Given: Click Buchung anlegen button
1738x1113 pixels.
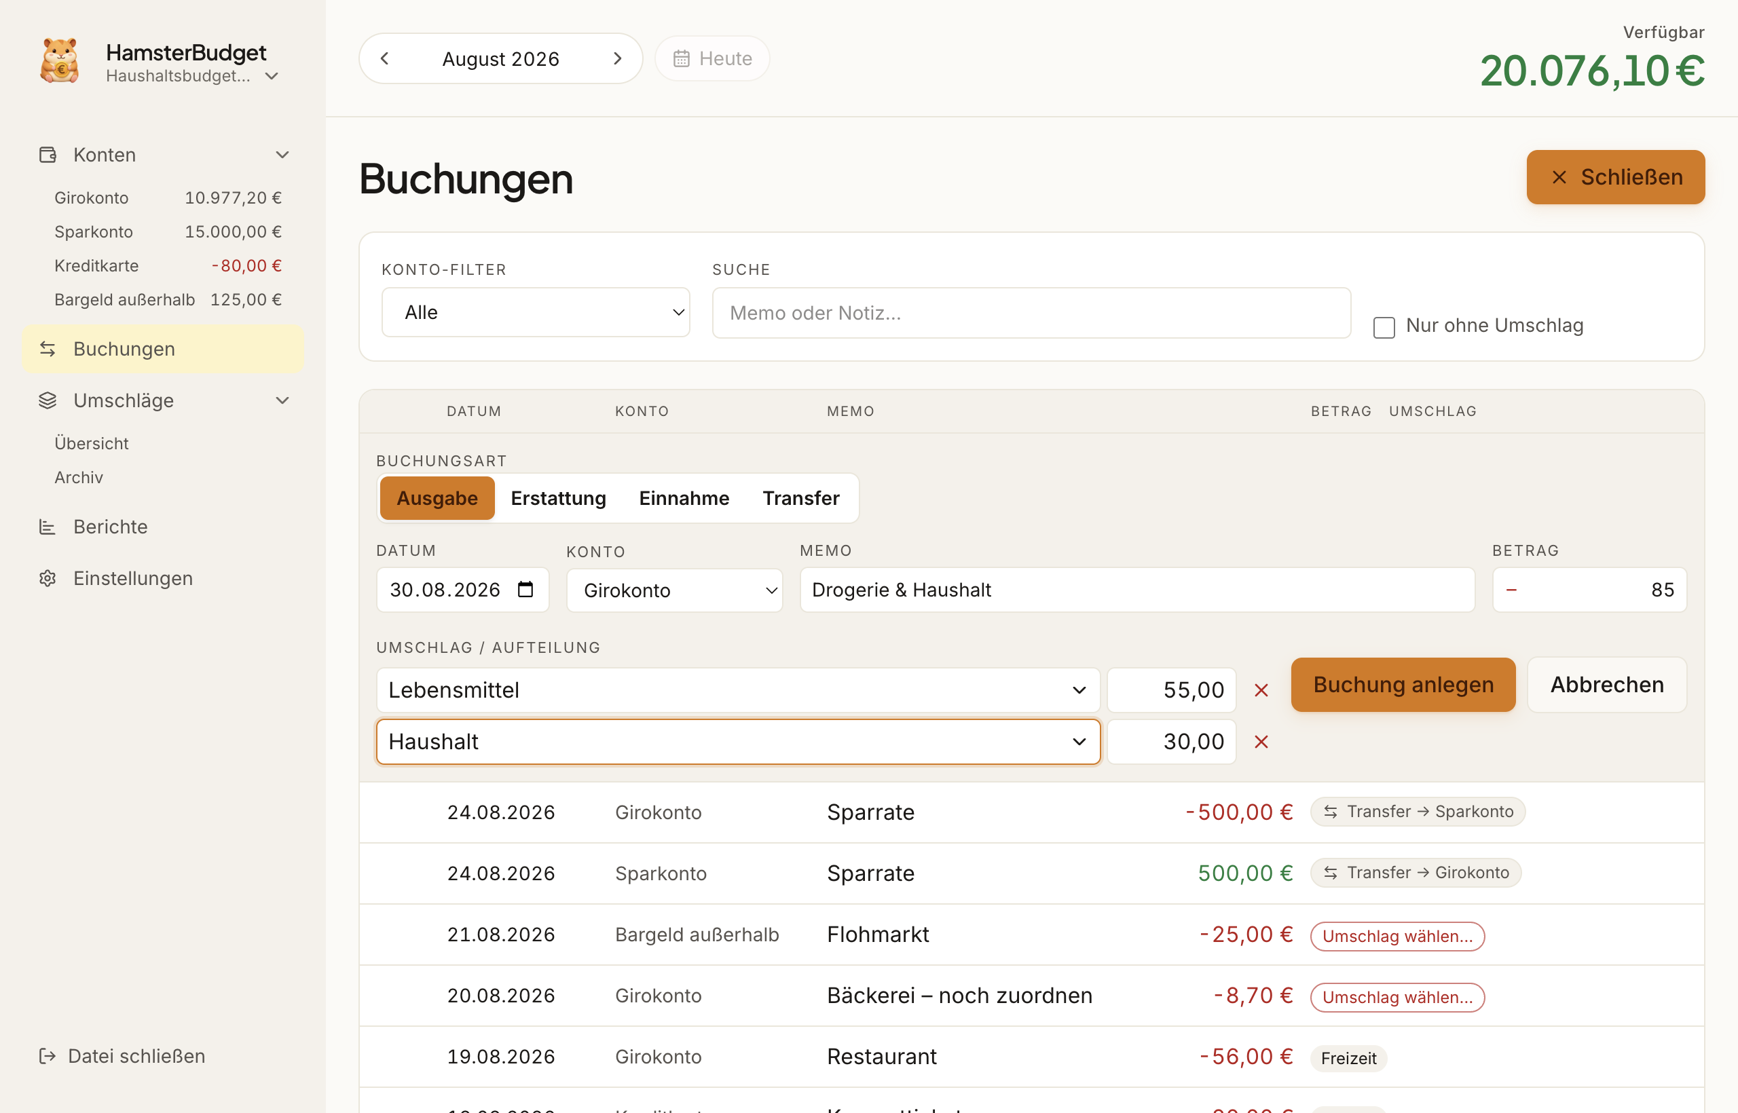Looking at the screenshot, I should [x=1403, y=684].
